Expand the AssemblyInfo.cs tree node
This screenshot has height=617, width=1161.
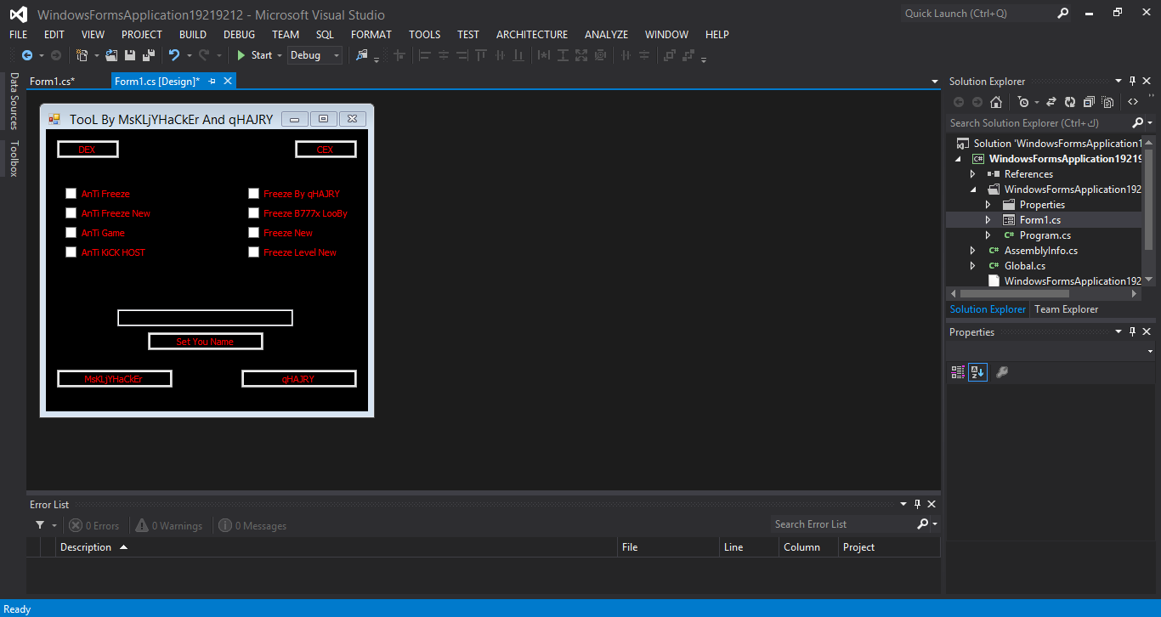point(973,251)
